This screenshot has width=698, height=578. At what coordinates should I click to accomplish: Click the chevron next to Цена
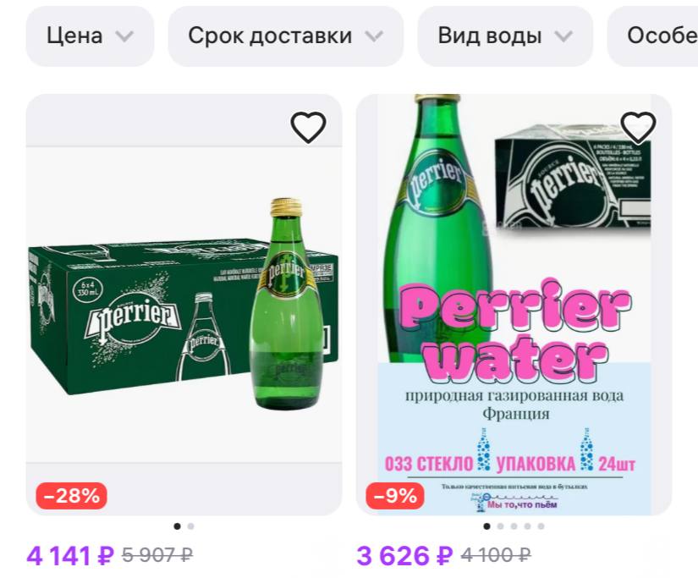coord(124,36)
